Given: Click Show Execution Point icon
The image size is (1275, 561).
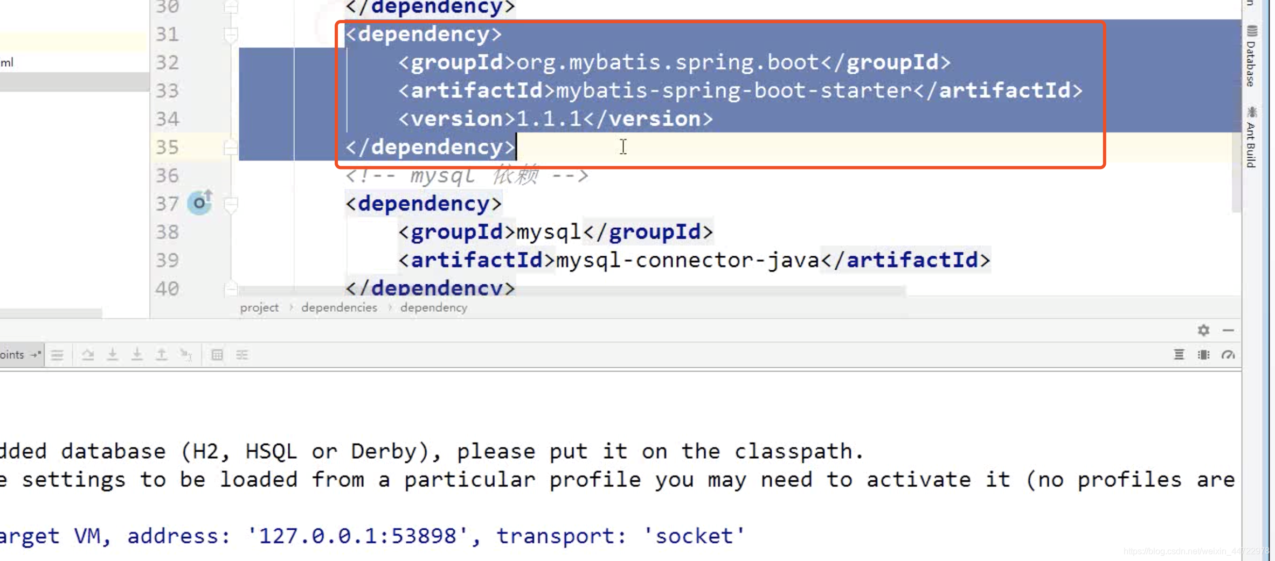Looking at the screenshot, I should tap(57, 355).
